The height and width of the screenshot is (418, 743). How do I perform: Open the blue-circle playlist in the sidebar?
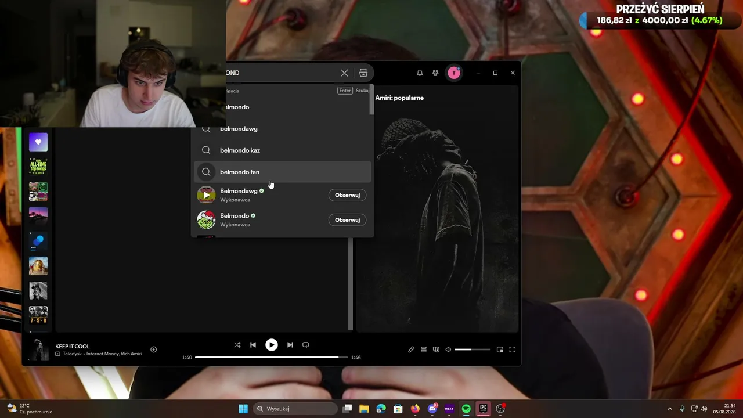(x=38, y=241)
